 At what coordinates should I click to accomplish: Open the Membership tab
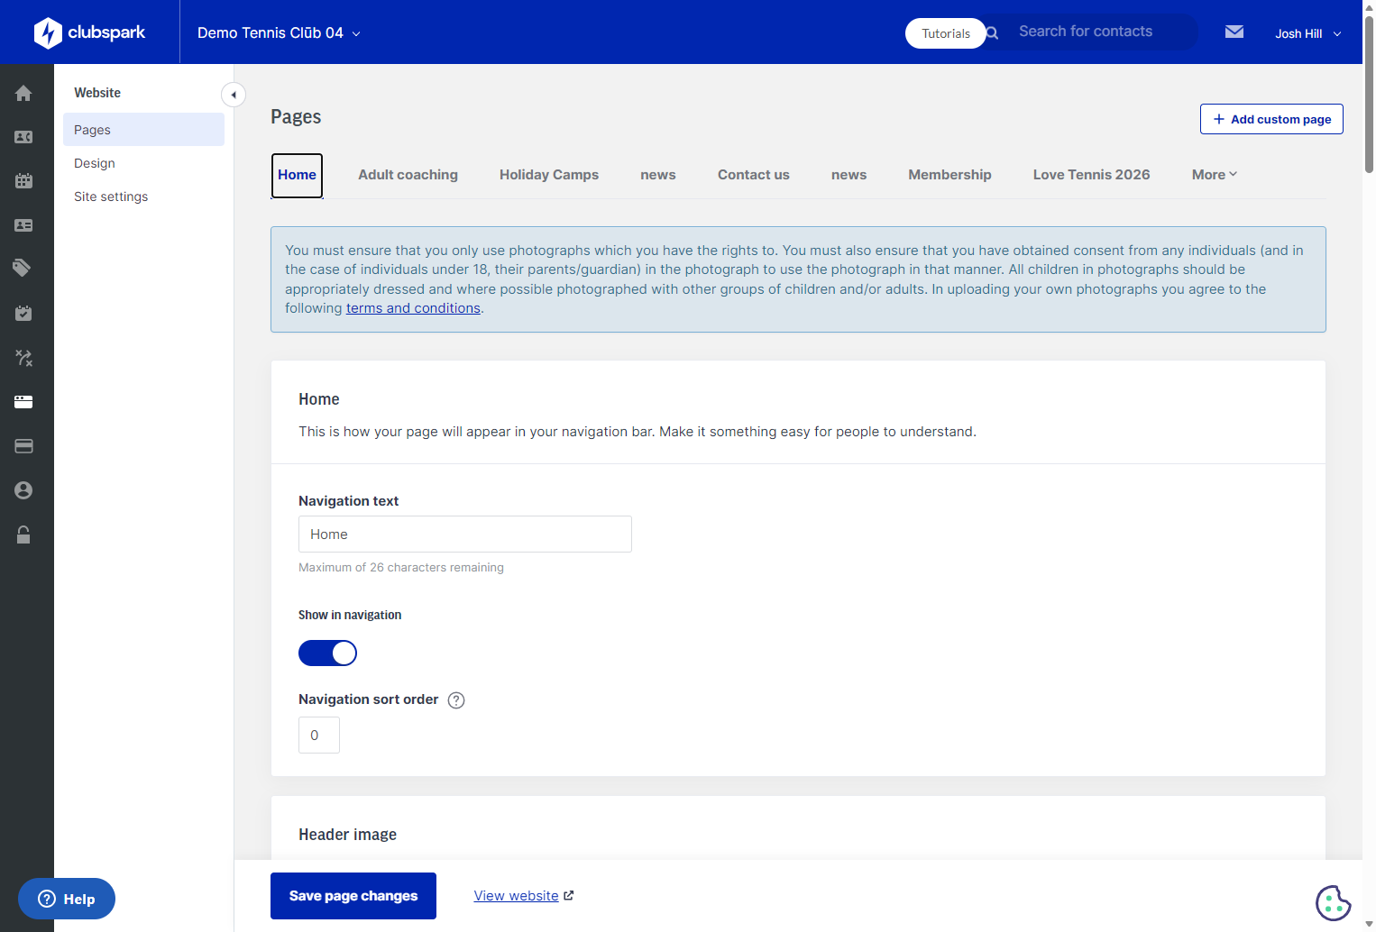(x=949, y=175)
